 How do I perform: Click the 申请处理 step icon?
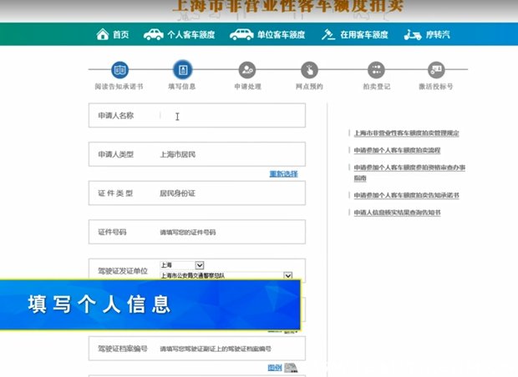[x=246, y=70]
